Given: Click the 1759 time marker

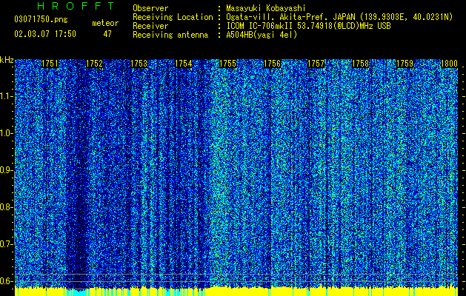Looking at the screenshot, I should pos(405,64).
